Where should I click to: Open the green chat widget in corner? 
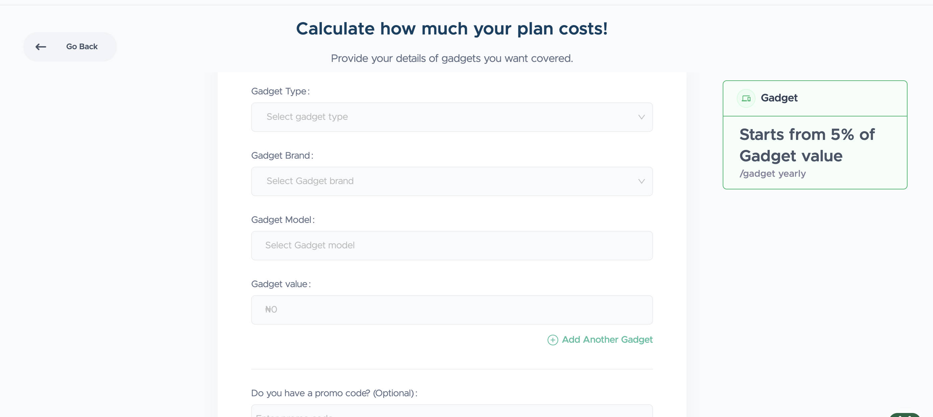tap(905, 415)
